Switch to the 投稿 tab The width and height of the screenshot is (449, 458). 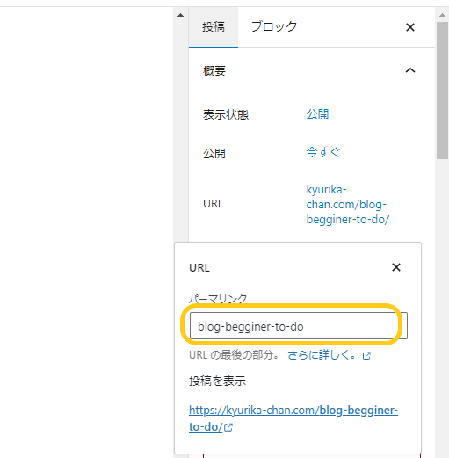(214, 27)
